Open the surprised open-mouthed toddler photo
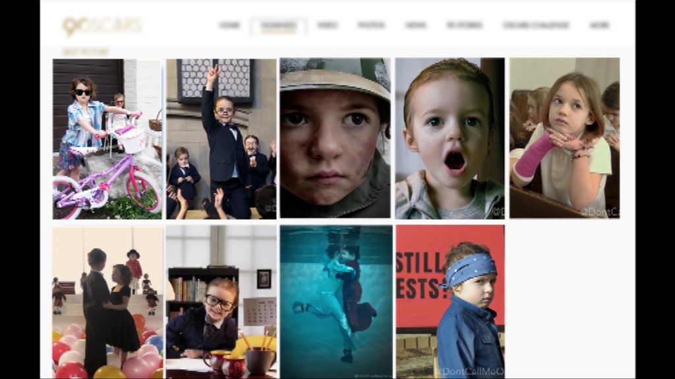This screenshot has width=675, height=379. [450, 138]
